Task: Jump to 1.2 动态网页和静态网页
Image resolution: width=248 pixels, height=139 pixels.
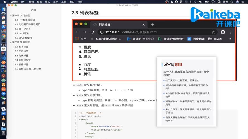Action: (x=27, y=24)
